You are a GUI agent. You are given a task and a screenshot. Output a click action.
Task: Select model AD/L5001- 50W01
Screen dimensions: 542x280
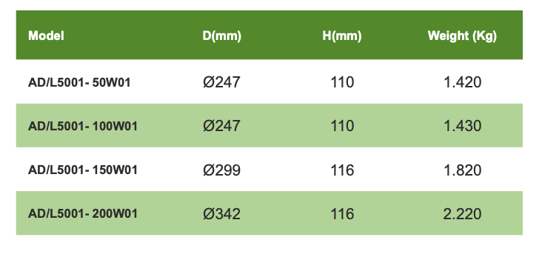79,83
